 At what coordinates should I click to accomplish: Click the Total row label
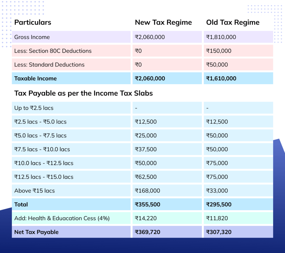click(21, 204)
